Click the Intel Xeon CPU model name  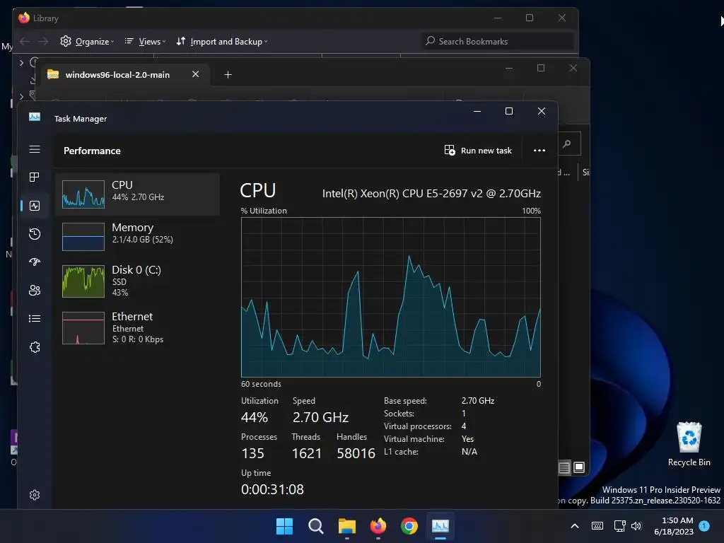(x=431, y=194)
